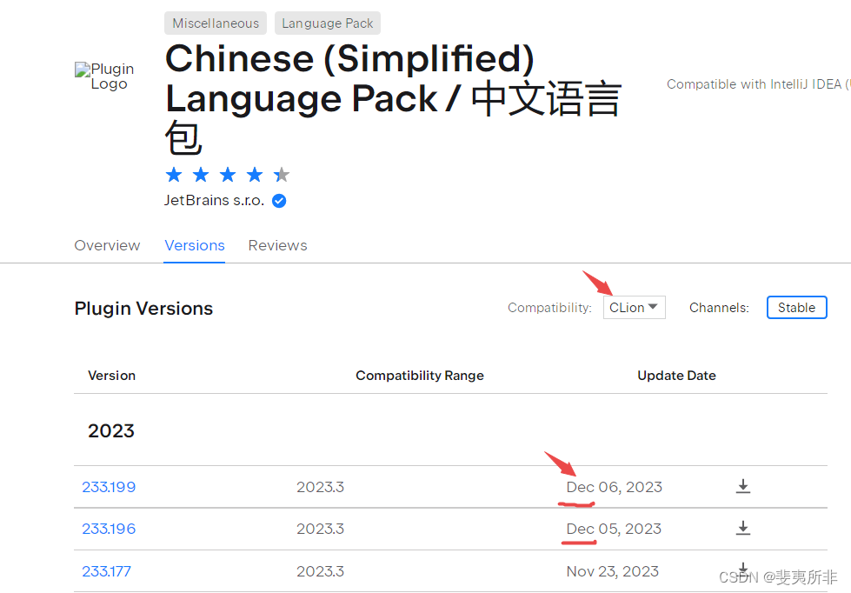Click the Dec 06, 2023 date
Viewport: 851px width, 593px height.
tap(614, 487)
